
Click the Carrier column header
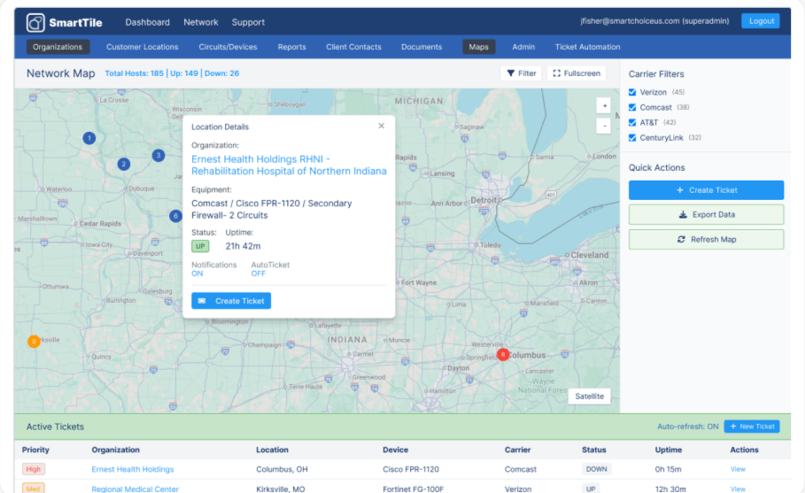coord(517,450)
